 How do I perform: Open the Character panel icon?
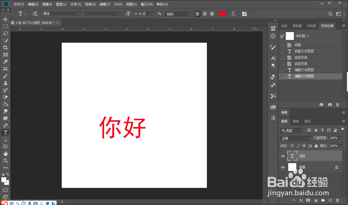coord(273,58)
